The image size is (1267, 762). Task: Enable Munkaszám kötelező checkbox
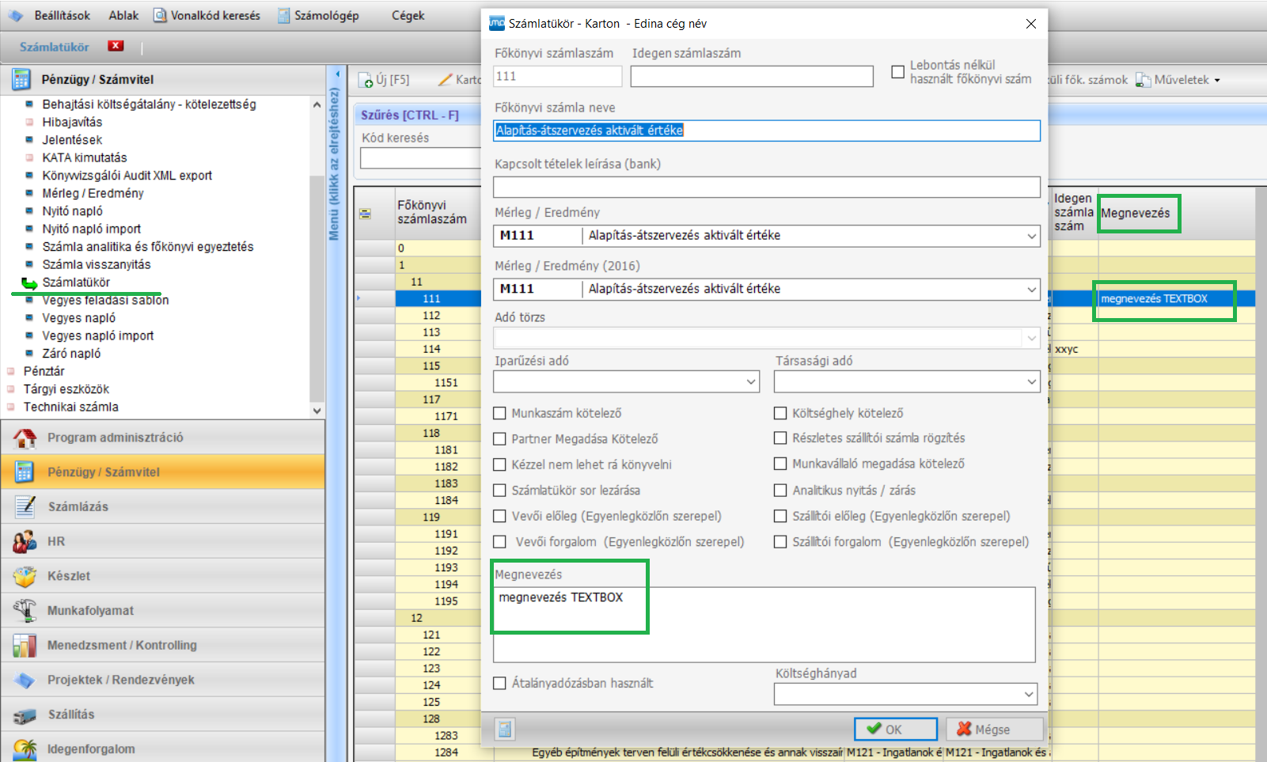tap(500, 413)
